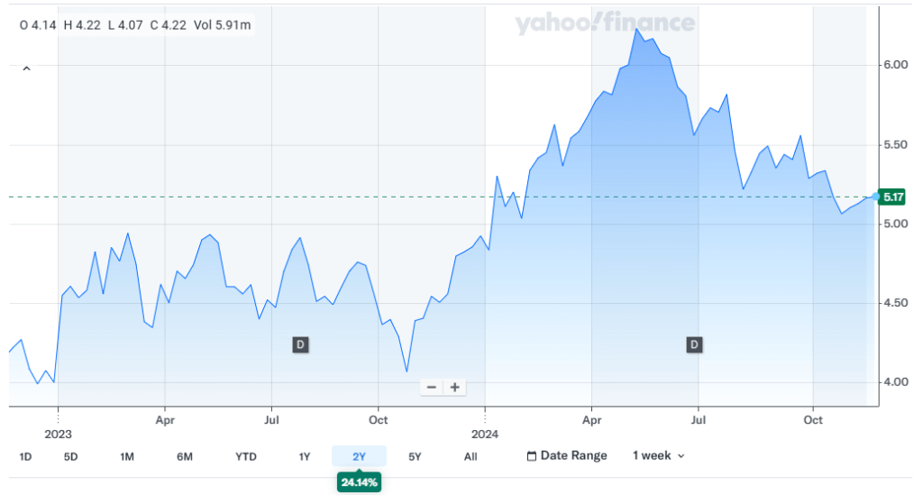Choose the 1Y range

click(x=305, y=456)
